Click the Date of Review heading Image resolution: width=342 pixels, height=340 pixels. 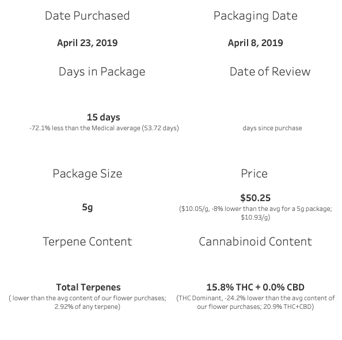(270, 71)
